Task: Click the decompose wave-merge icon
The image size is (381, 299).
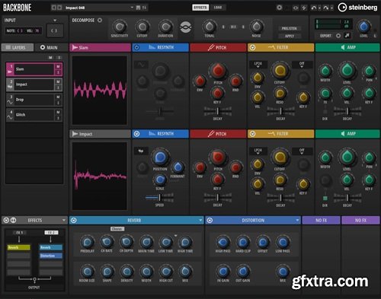Action: pos(186,27)
